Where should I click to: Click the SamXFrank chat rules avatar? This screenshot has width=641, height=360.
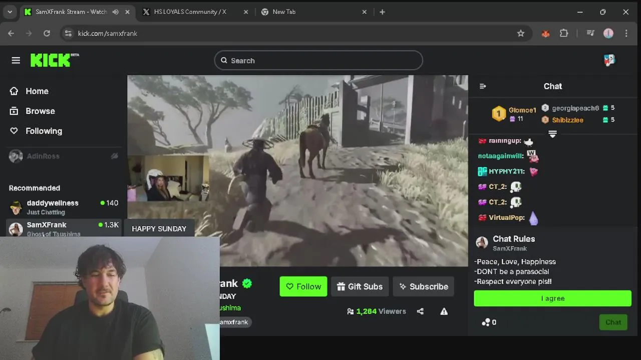tap(482, 243)
